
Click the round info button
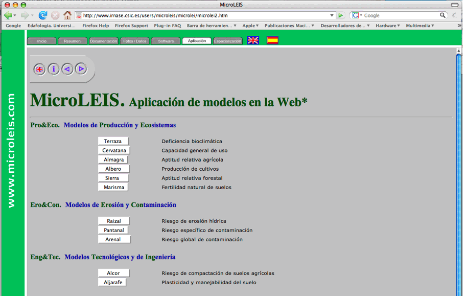53,69
